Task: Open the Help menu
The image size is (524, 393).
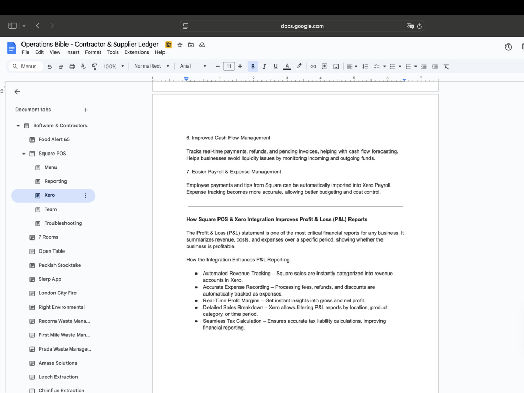Action: point(160,52)
